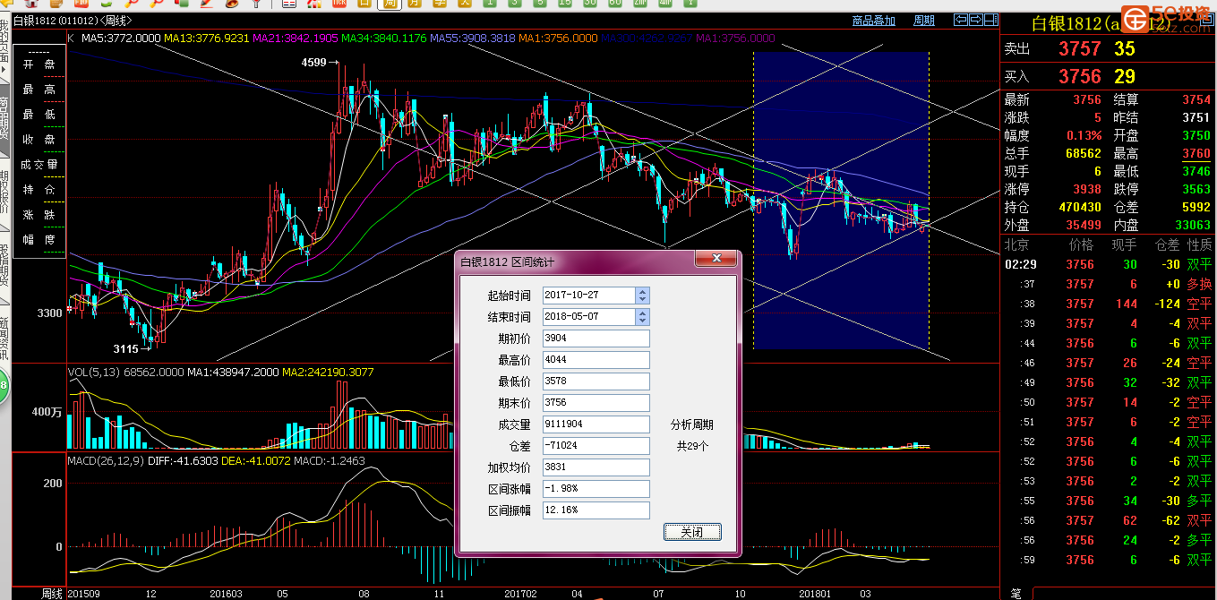1217x600 pixels.
Task: Switch to the 新闻资讯 sidebar tab
Action: point(4,338)
